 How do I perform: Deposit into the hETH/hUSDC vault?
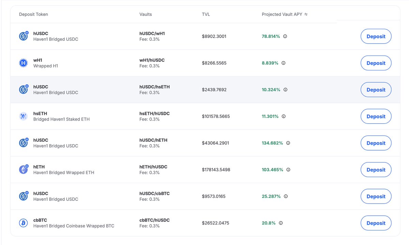point(376,170)
